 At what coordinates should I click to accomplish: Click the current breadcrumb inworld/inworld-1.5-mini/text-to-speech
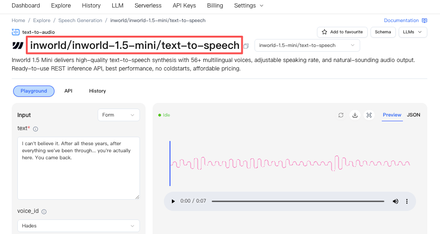(x=158, y=21)
